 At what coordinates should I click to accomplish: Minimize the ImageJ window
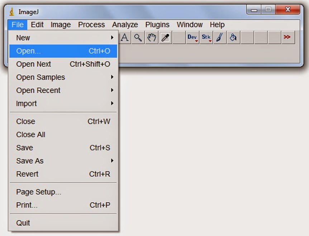[254, 9]
